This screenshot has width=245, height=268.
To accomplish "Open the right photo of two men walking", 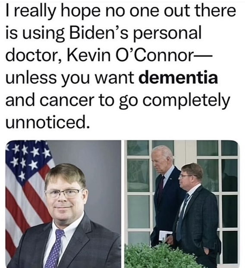I will pos(181,204).
